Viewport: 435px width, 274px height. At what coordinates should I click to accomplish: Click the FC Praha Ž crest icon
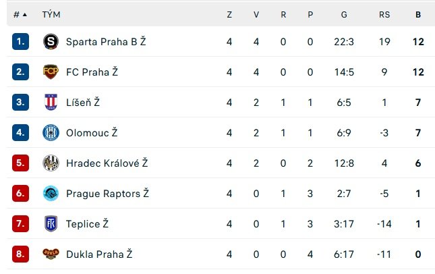pos(51,72)
